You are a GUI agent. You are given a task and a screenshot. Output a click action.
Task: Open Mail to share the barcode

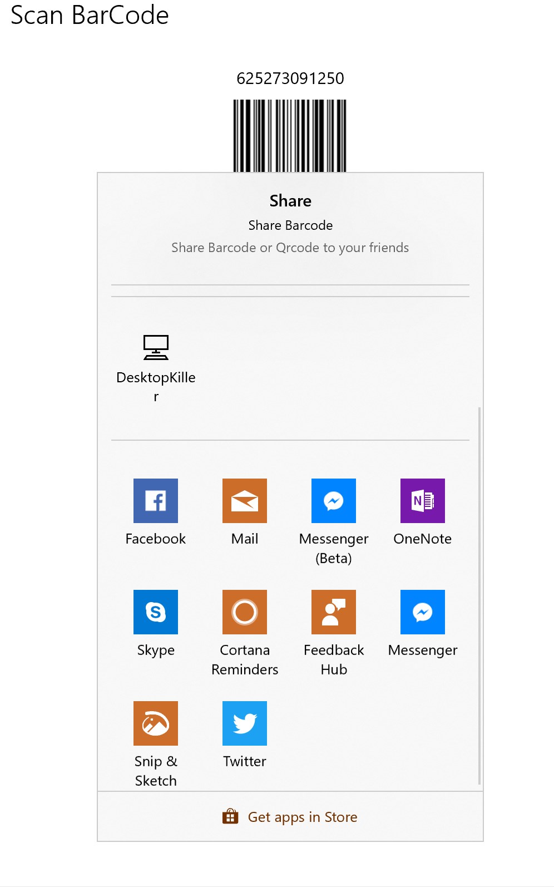click(245, 512)
